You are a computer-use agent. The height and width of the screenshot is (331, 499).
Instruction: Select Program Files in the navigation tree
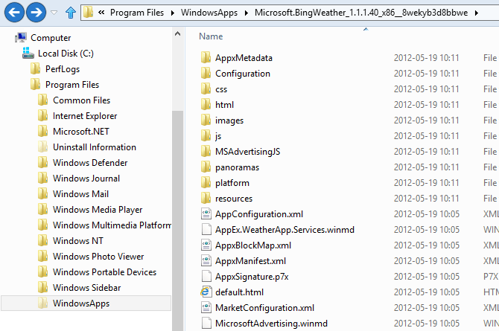point(72,85)
